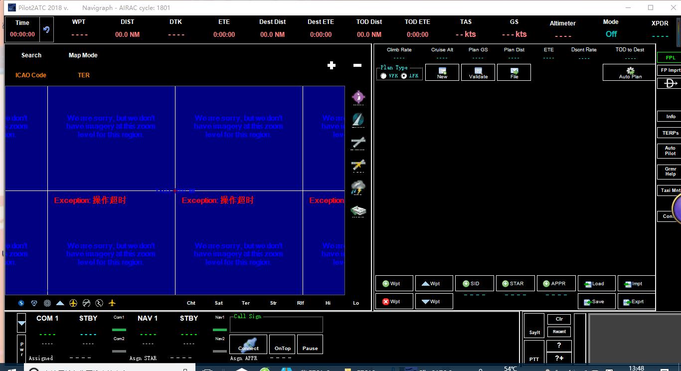Toggle the blue shield map-filter icon

point(34,303)
